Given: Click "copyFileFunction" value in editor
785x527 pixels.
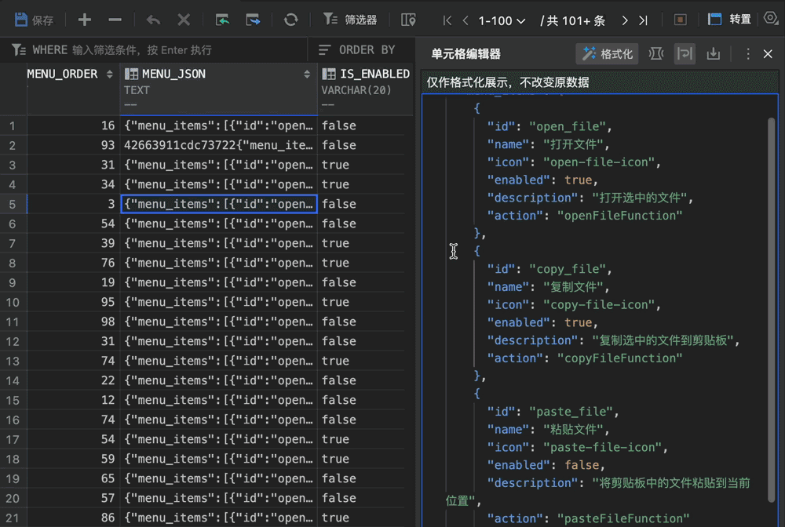Looking at the screenshot, I should (620, 358).
